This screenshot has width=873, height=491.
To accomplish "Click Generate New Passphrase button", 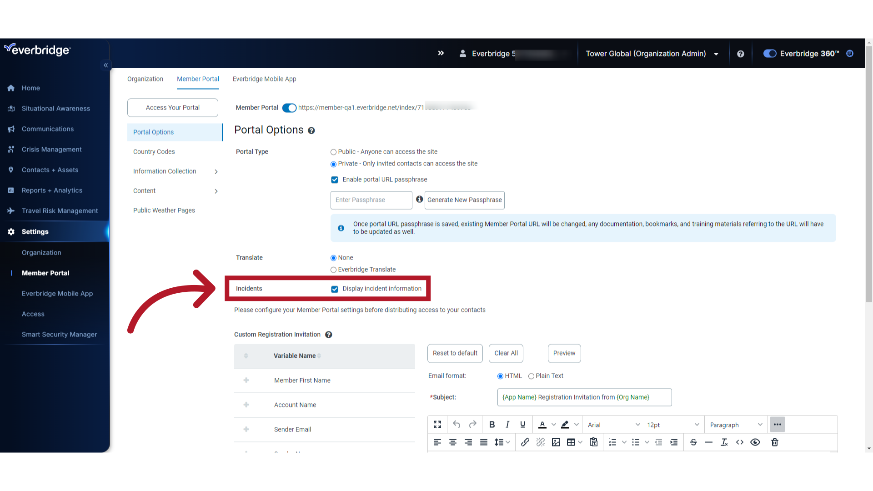I will 465,200.
